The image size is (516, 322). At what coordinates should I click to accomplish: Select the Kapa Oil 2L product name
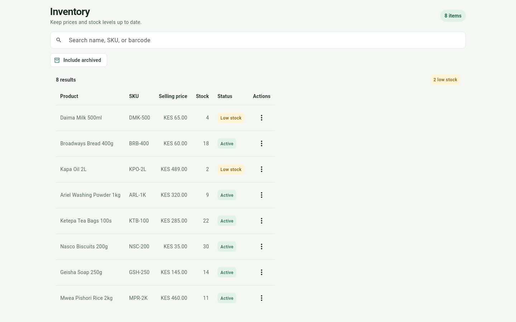(x=73, y=169)
